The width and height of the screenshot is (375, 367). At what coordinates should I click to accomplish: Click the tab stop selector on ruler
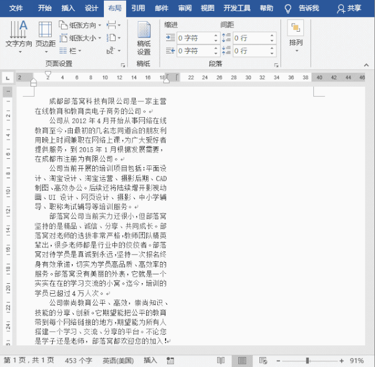pos(8,78)
